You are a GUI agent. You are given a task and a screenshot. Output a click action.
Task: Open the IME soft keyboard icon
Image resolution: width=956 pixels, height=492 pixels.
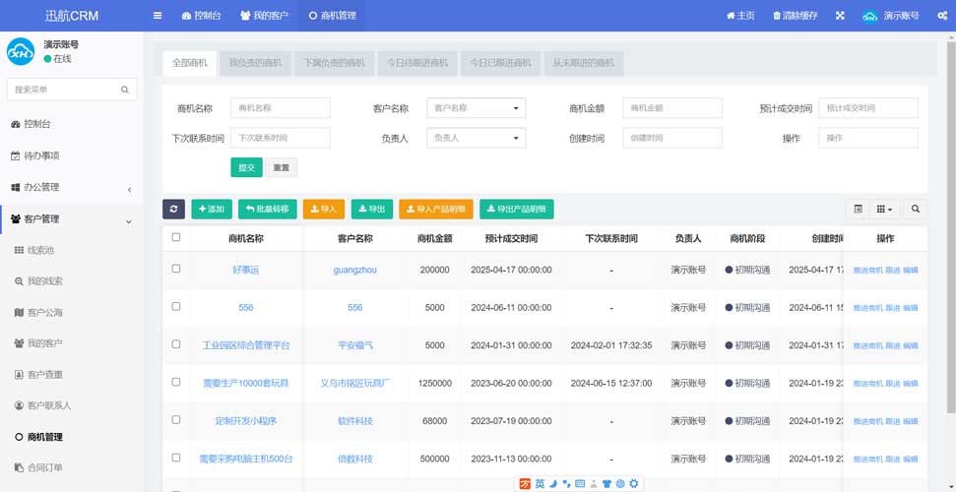click(x=580, y=484)
